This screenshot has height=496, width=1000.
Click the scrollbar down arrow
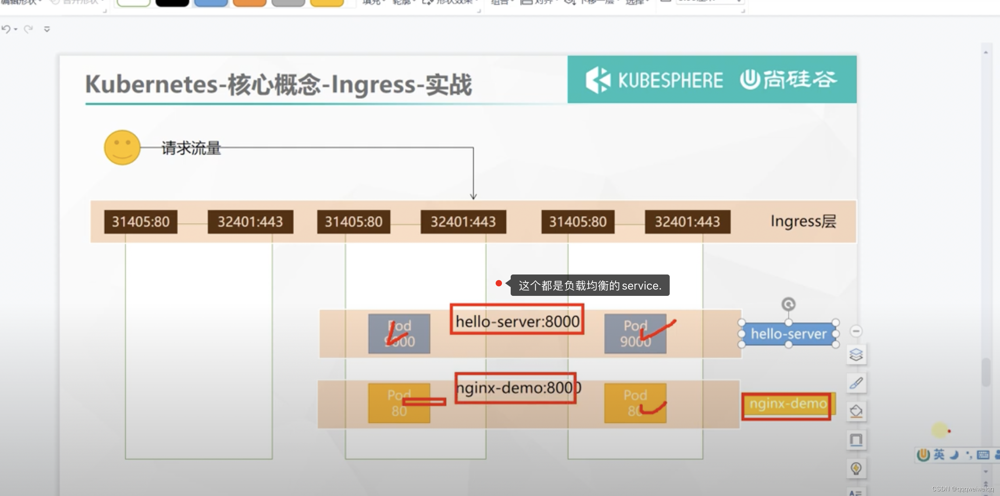(x=986, y=471)
